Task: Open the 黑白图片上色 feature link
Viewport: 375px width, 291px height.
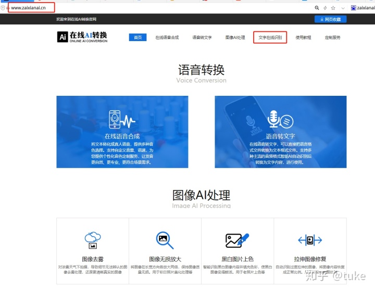Action: [238, 259]
